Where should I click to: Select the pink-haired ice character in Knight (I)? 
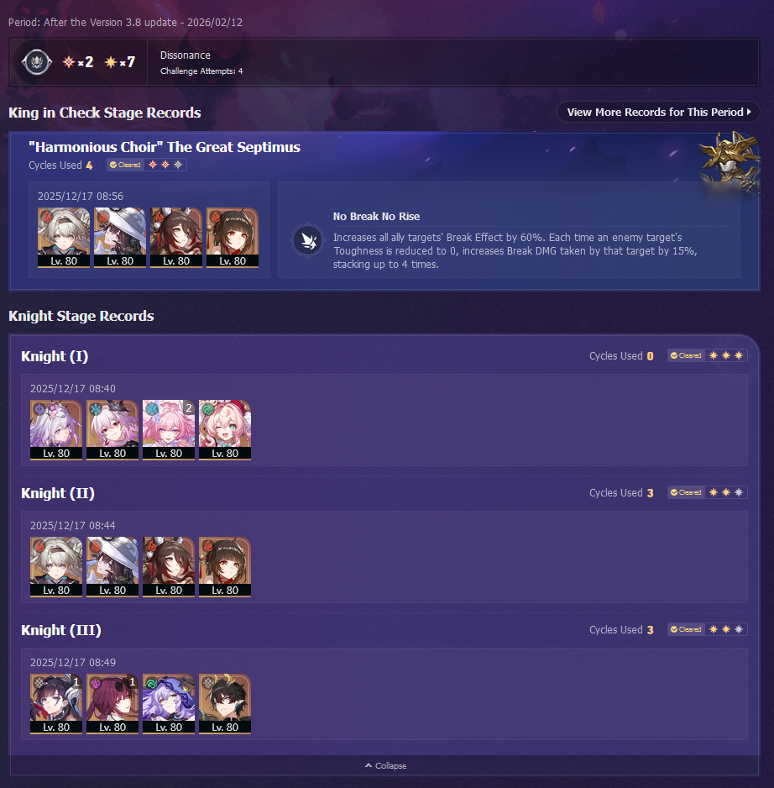169,430
